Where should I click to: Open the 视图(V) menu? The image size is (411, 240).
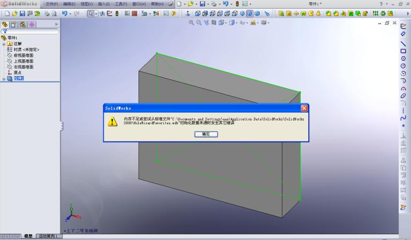(86, 4)
